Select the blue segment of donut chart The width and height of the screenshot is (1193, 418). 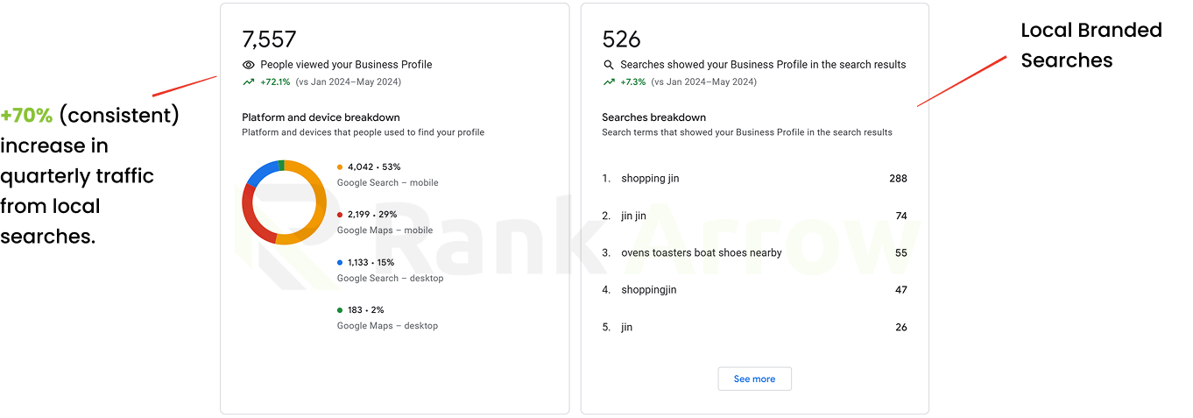(x=259, y=174)
